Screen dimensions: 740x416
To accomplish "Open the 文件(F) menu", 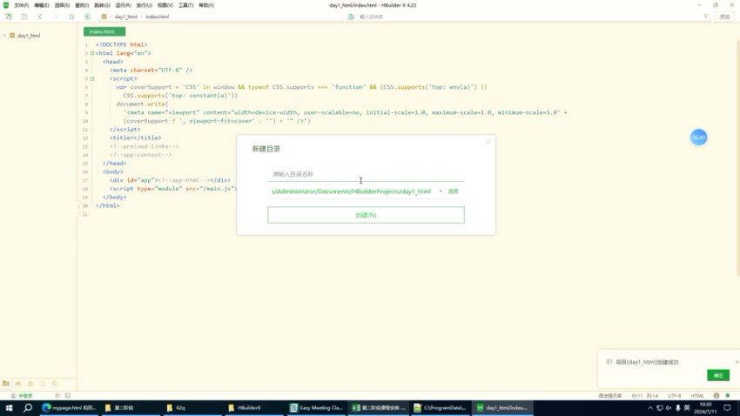I will point(21,5).
